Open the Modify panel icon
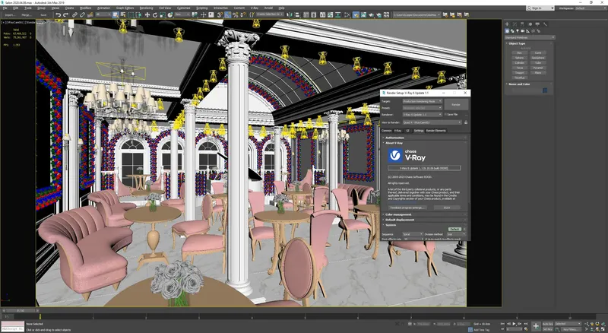This screenshot has height=333, width=608. [x=515, y=24]
